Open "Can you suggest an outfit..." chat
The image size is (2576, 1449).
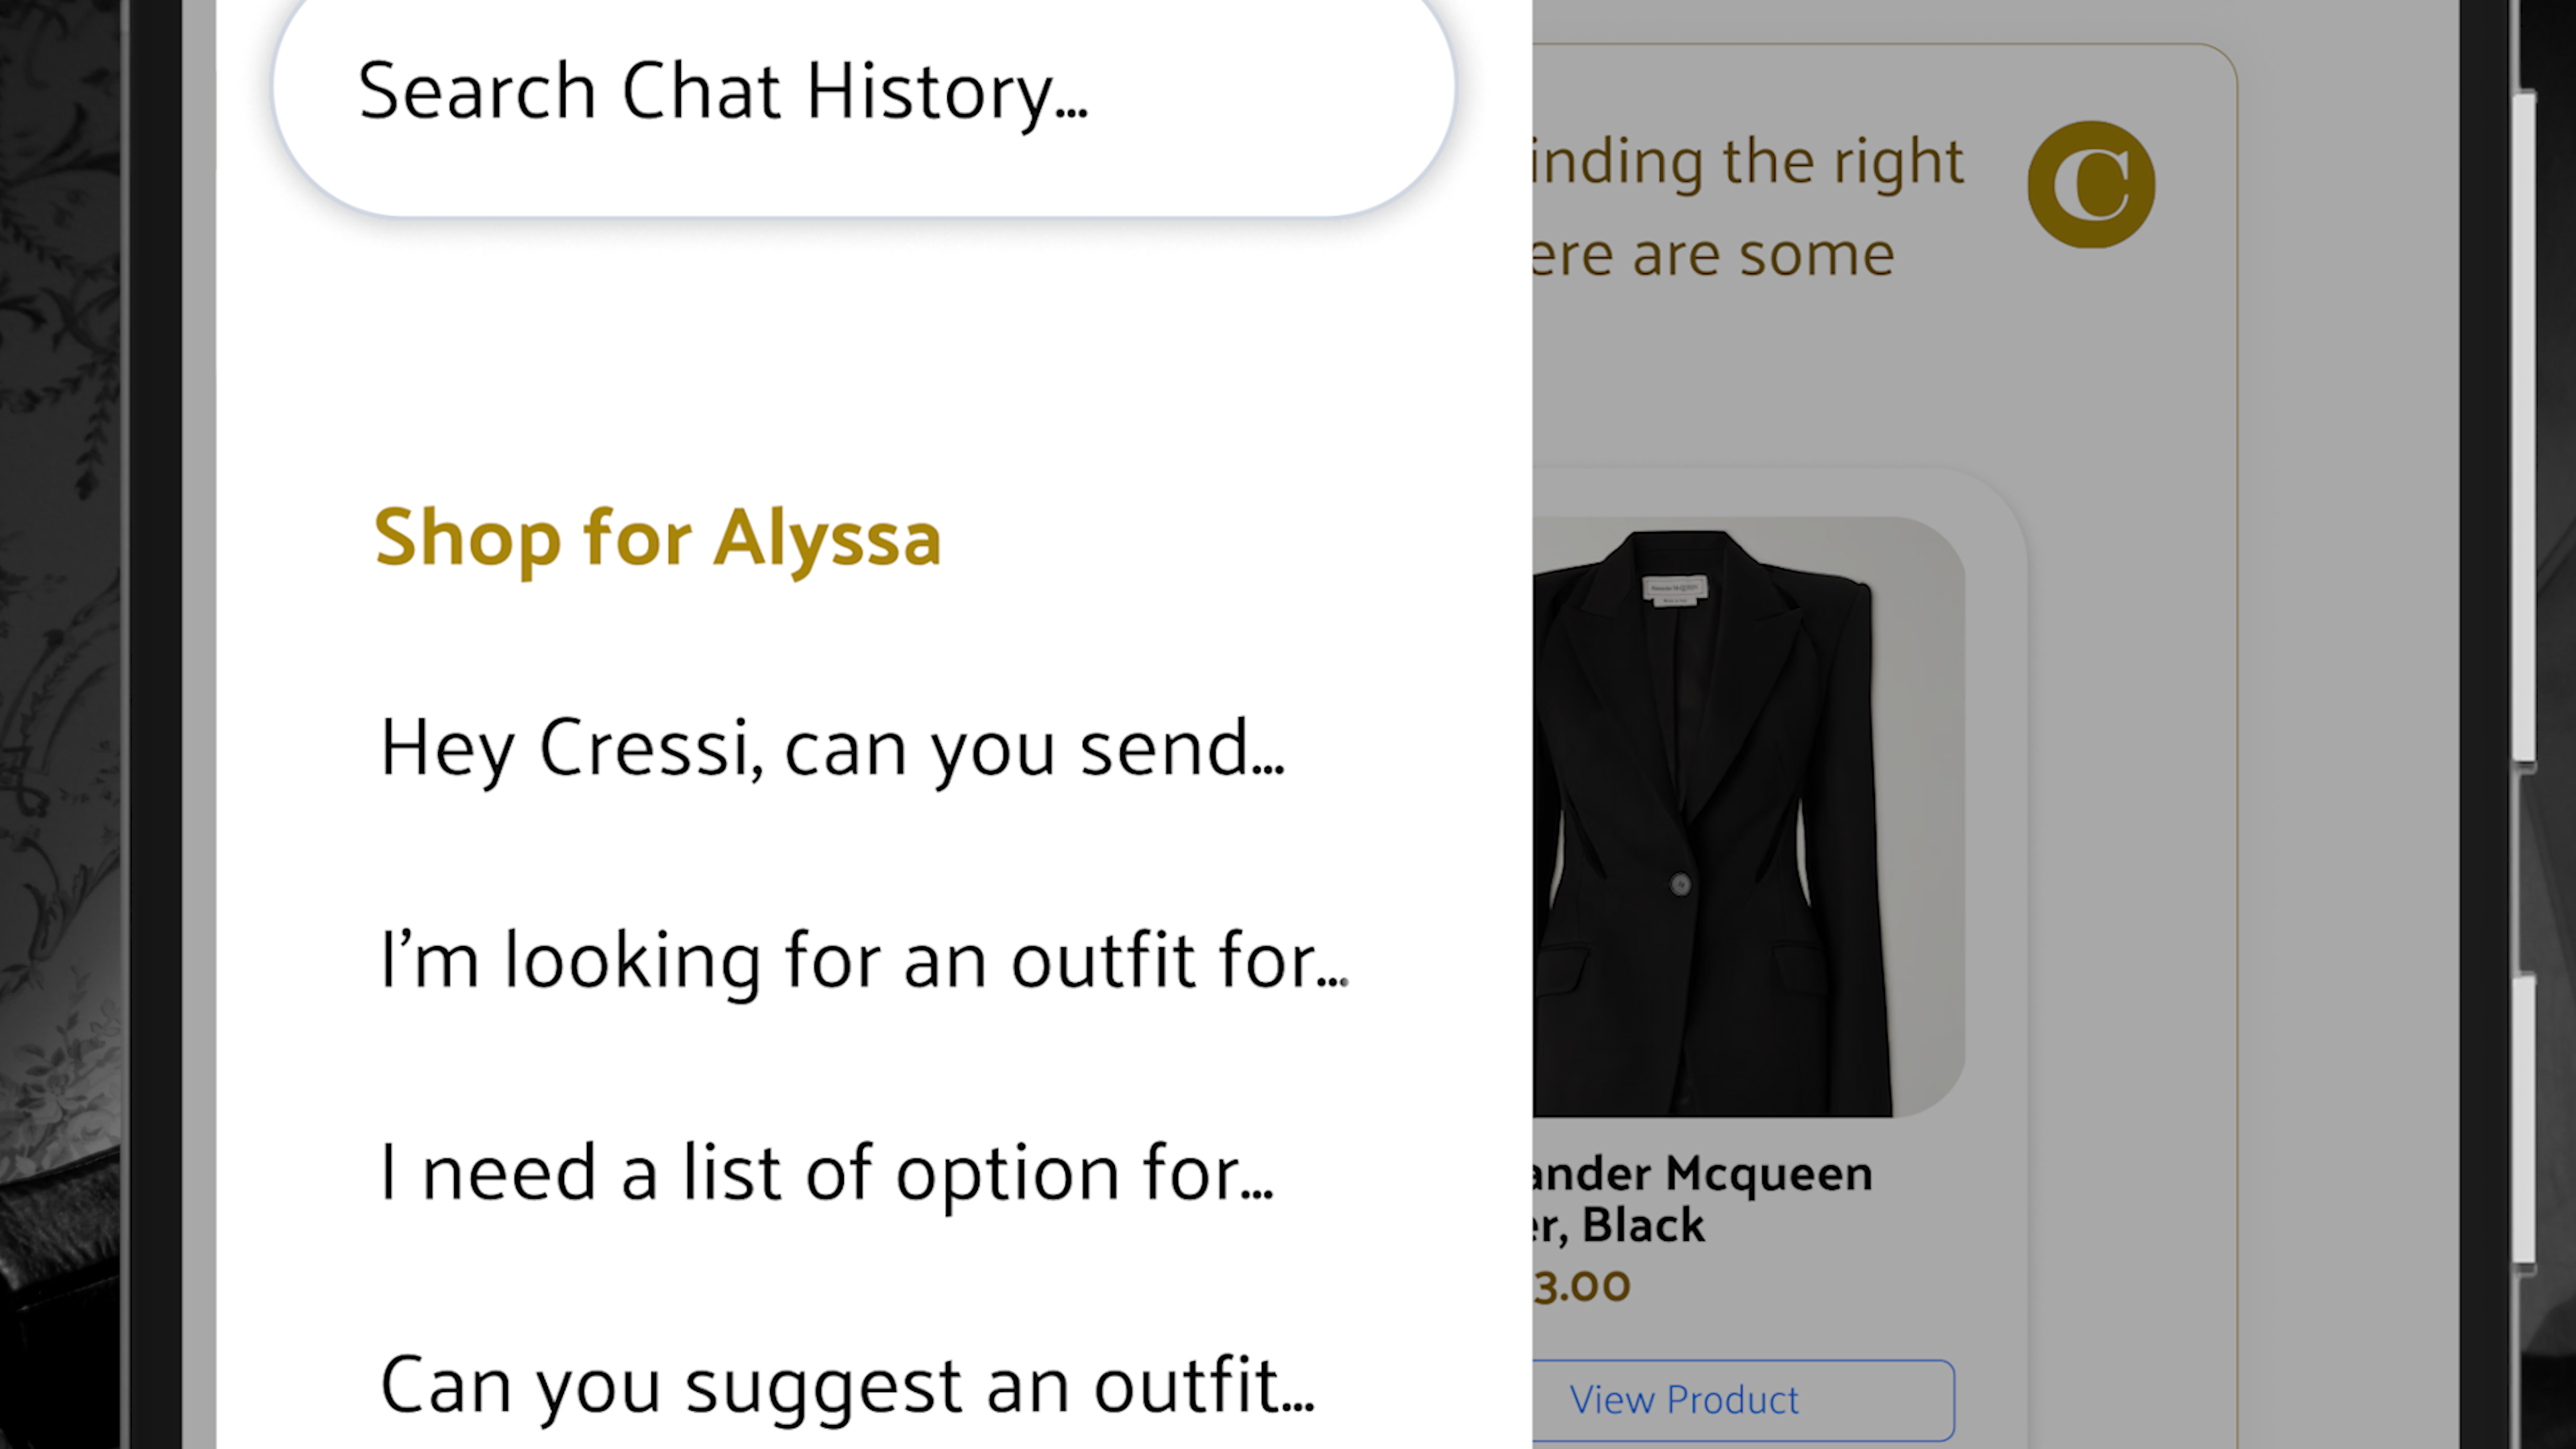[x=846, y=1385]
